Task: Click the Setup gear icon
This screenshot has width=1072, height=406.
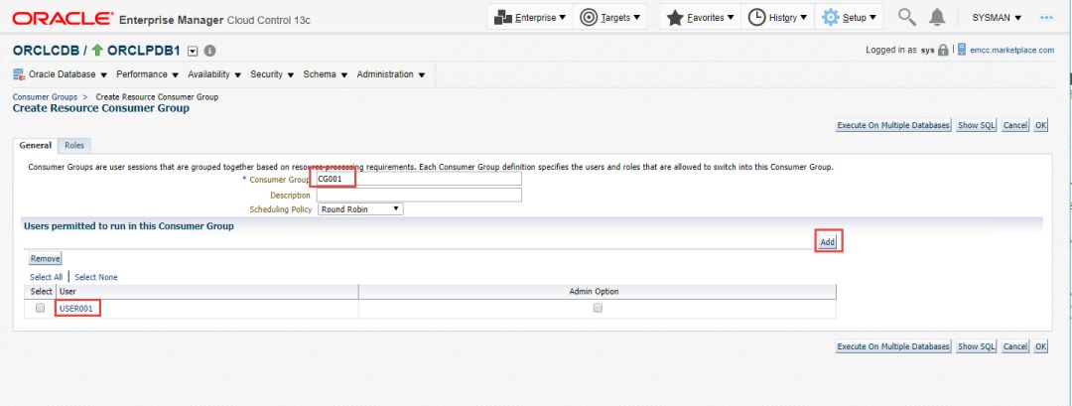Action: coord(830,18)
